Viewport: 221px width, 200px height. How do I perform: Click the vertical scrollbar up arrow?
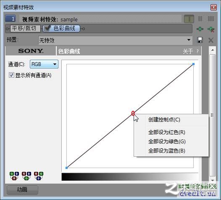click(x=213, y=50)
